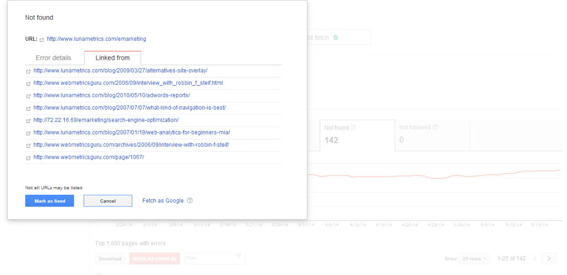Click external-link icon beside the emarketing URL
Screen dimensions: 567x275
[42, 39]
